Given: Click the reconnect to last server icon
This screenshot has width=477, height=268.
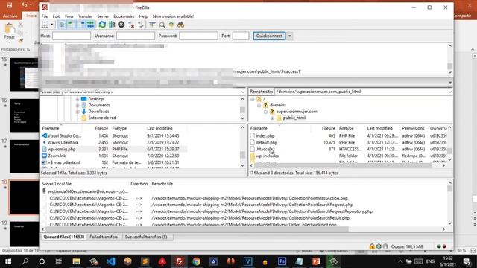Looking at the screenshot, I should (x=141, y=25).
